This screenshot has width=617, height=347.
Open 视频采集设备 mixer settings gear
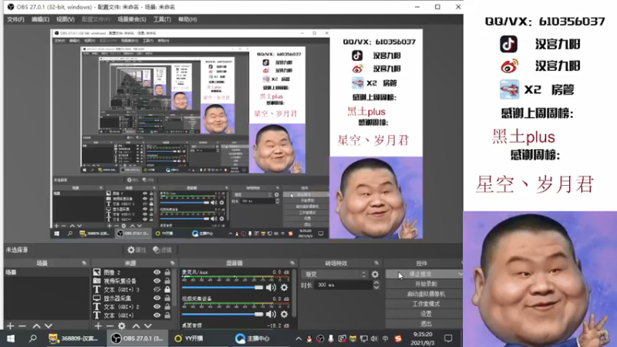coord(284,314)
